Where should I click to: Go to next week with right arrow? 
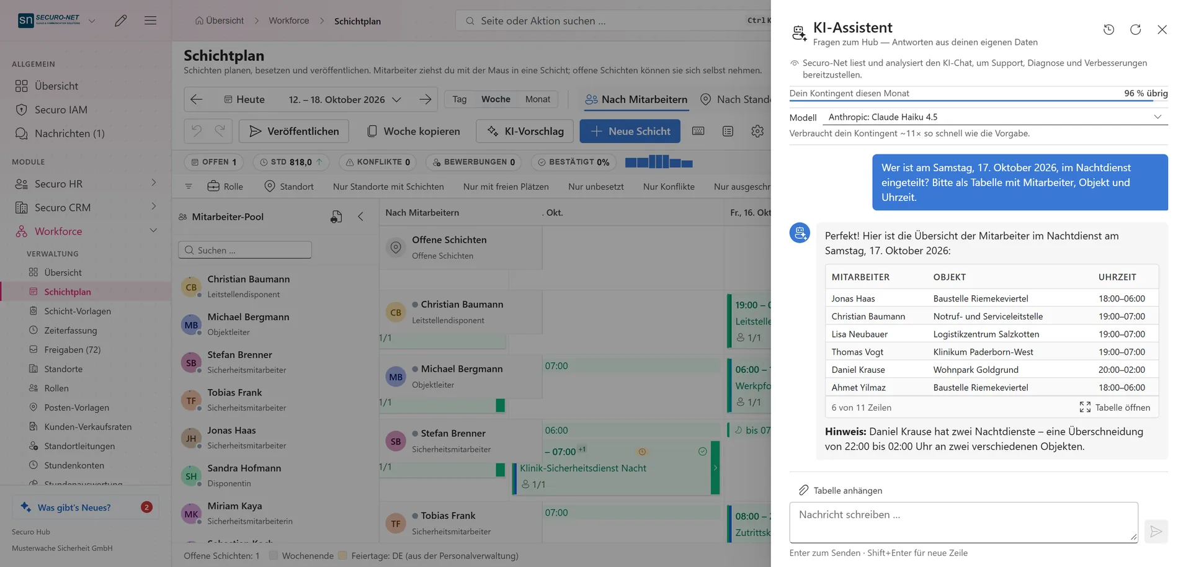(425, 99)
